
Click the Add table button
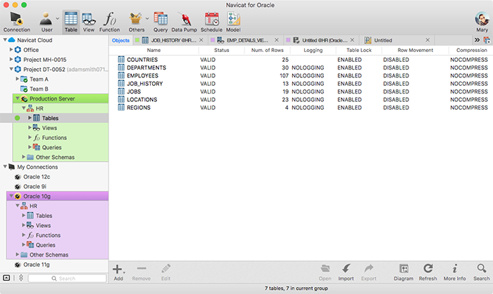tap(118, 272)
